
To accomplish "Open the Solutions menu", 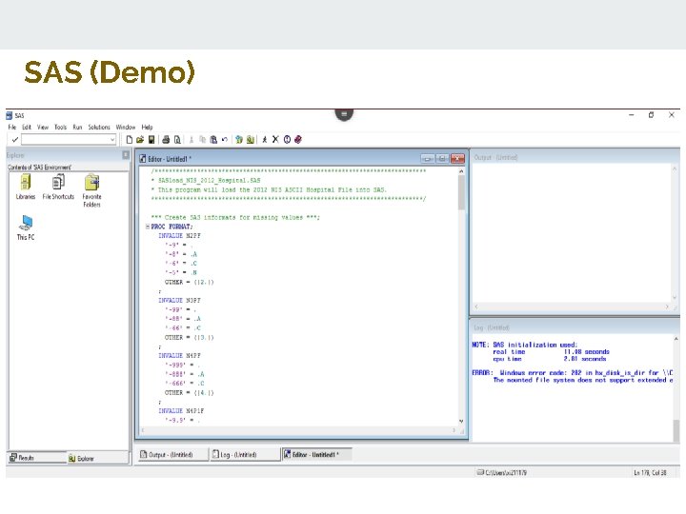I will tap(99, 128).
